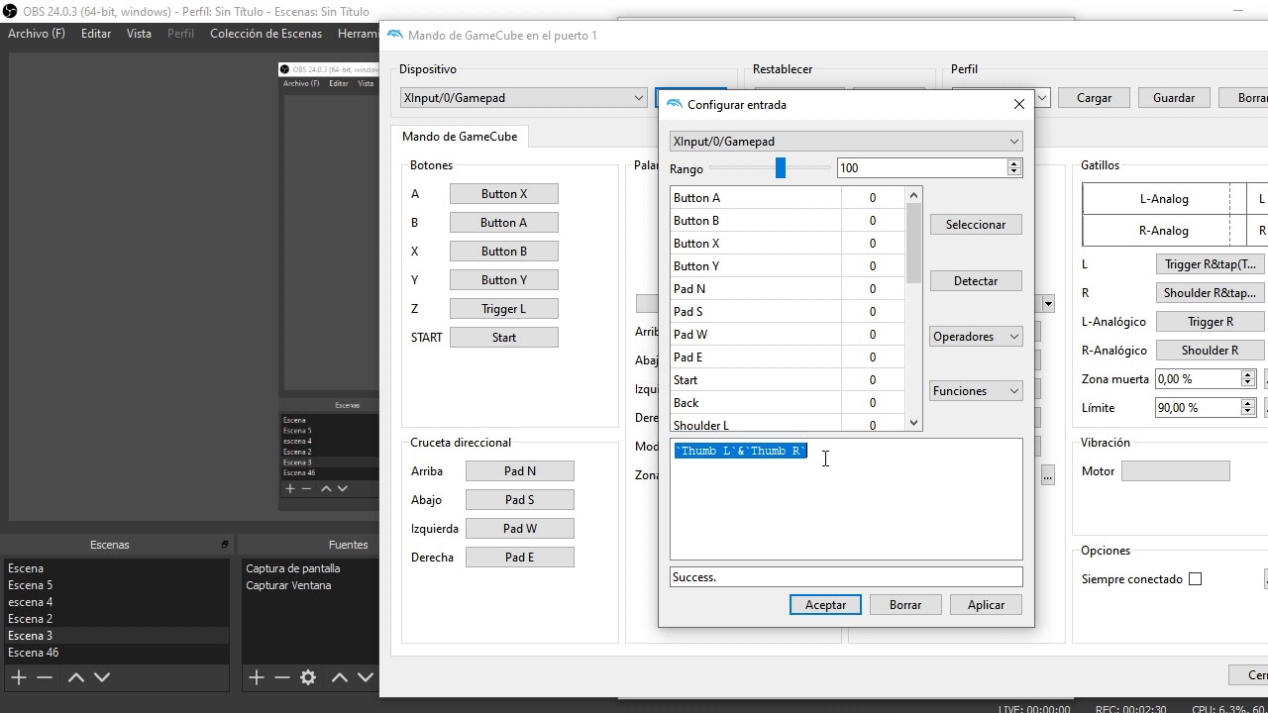Increase Zona muerta with stepper arrow

tap(1248, 374)
